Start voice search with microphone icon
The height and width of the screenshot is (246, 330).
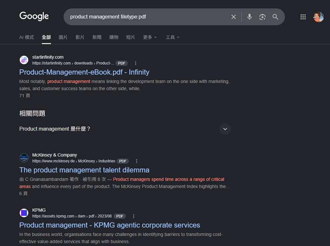pyautogui.click(x=249, y=17)
